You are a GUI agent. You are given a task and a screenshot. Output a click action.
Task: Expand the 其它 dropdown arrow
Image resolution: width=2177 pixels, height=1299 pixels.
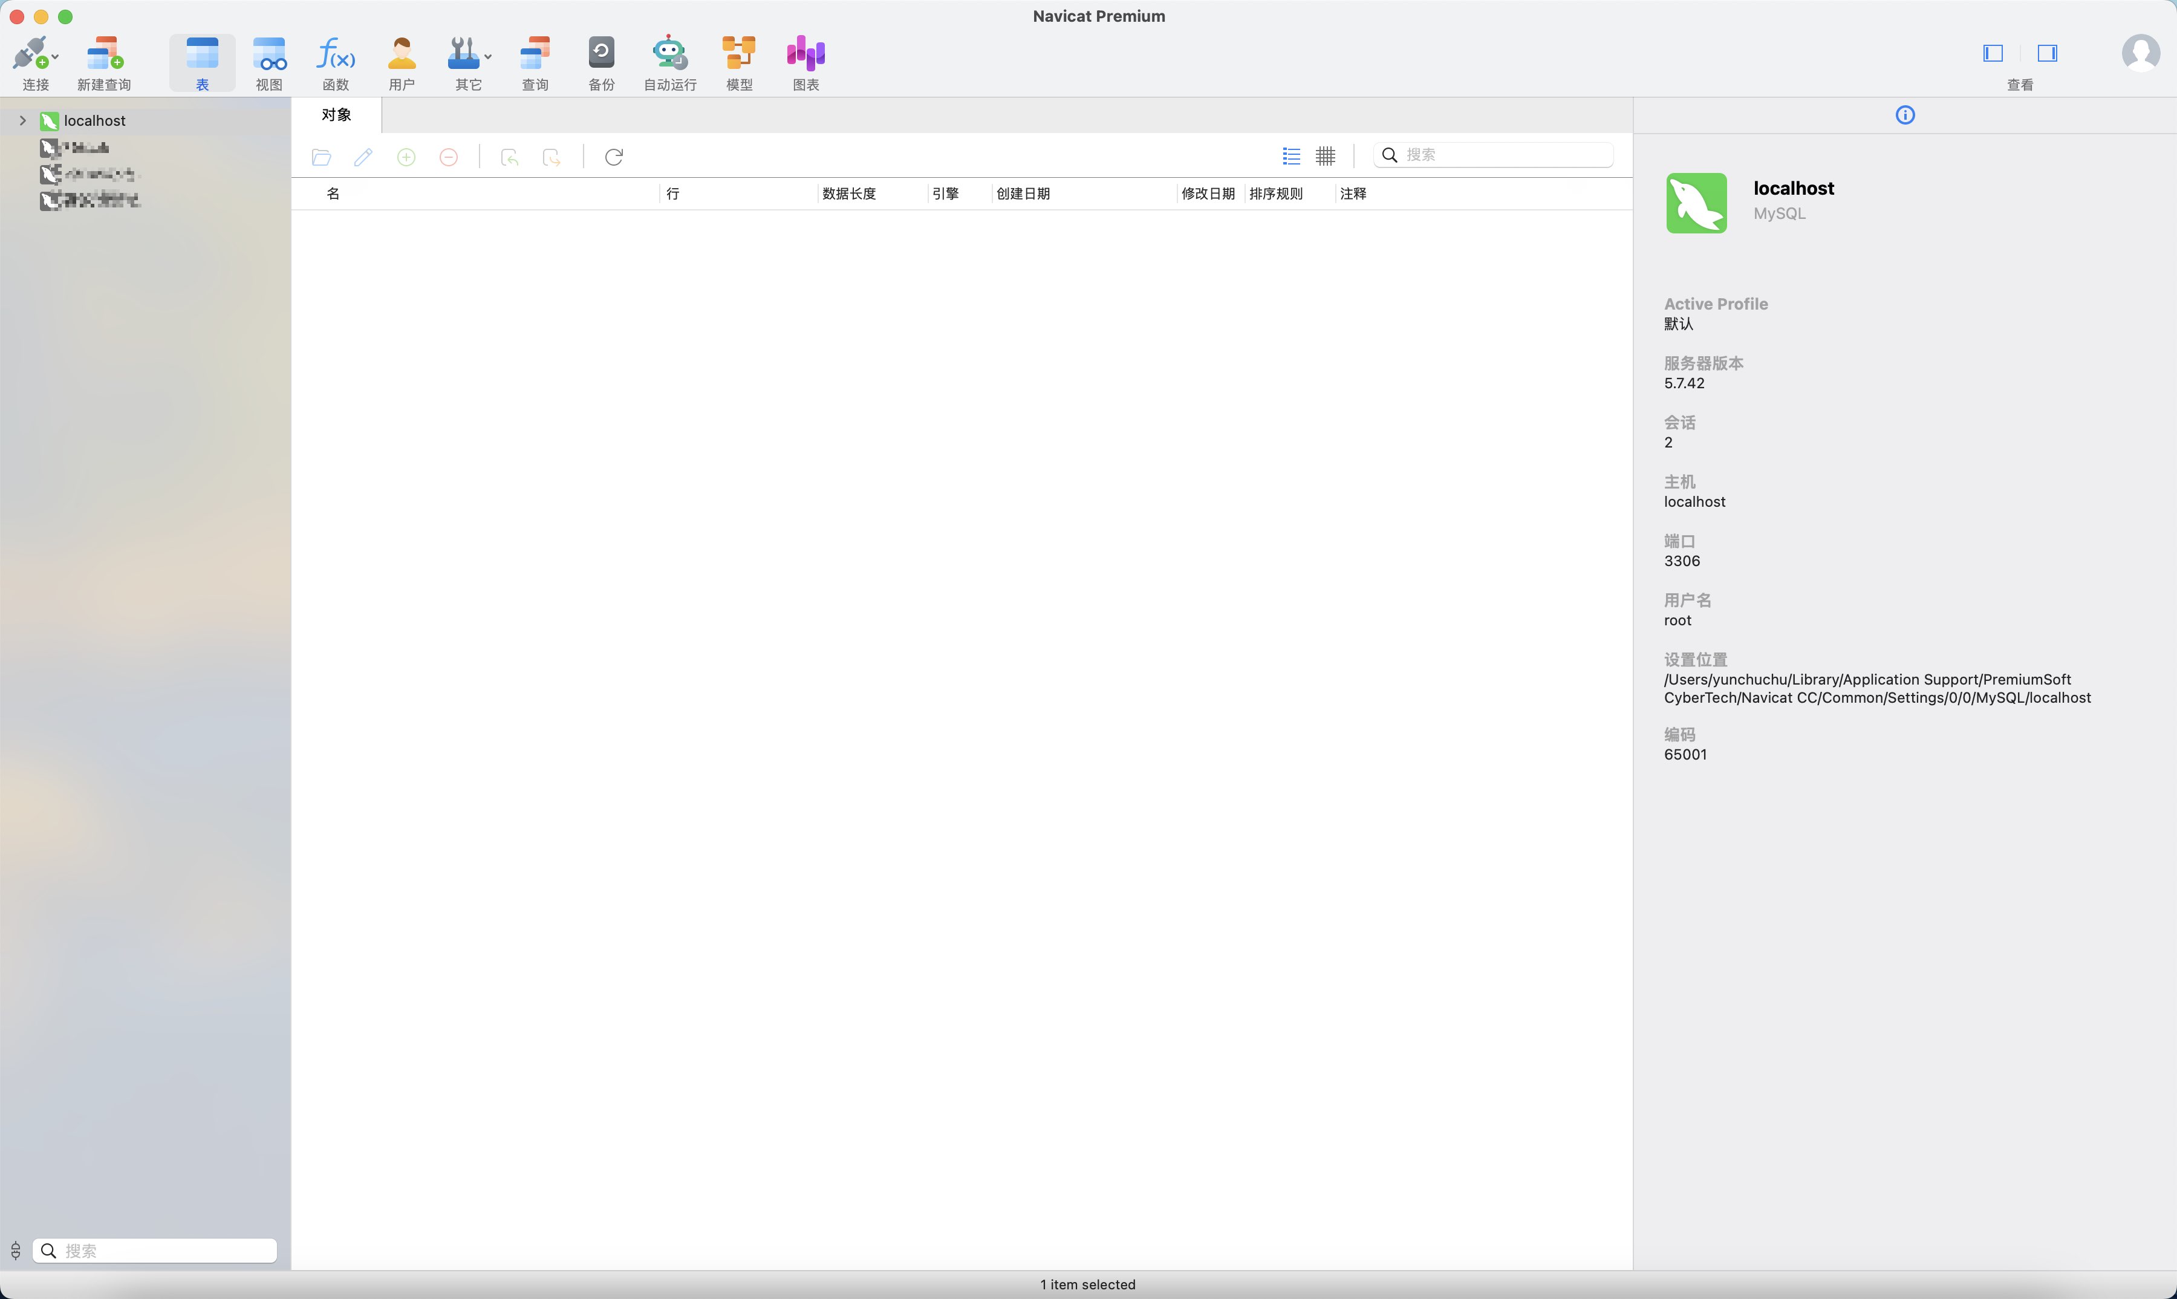pos(487,57)
